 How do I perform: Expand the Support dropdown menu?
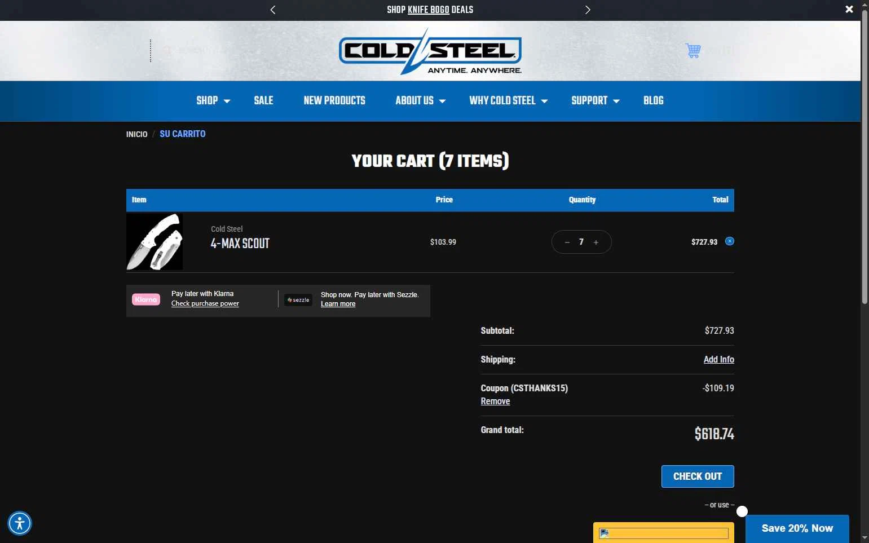(x=595, y=101)
